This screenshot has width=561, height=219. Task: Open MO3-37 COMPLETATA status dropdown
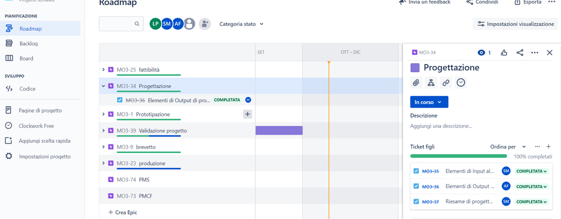click(532, 202)
